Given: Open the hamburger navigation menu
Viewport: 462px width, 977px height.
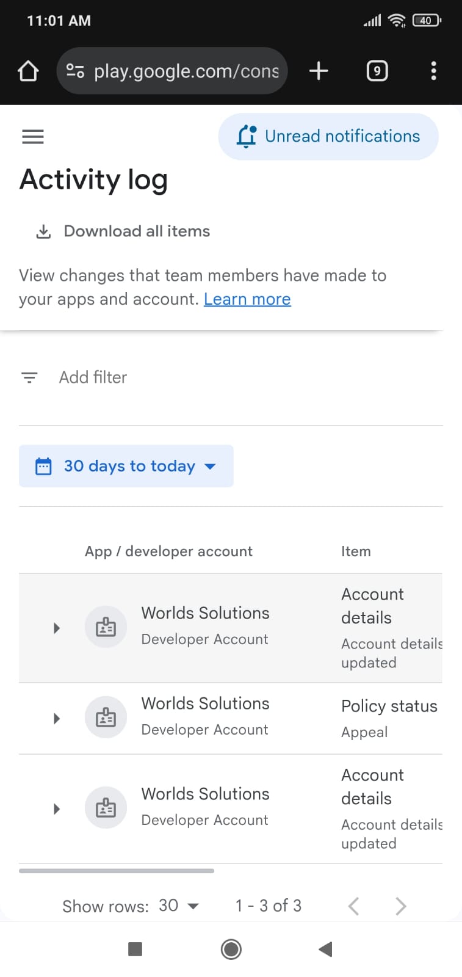Looking at the screenshot, I should pyautogui.click(x=33, y=136).
